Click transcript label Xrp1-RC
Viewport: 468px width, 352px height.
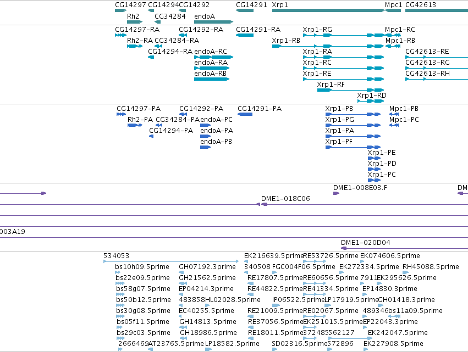(317, 63)
